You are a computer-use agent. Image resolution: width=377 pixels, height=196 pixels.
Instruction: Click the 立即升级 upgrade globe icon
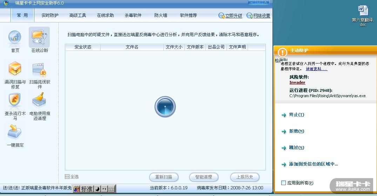point(221,16)
